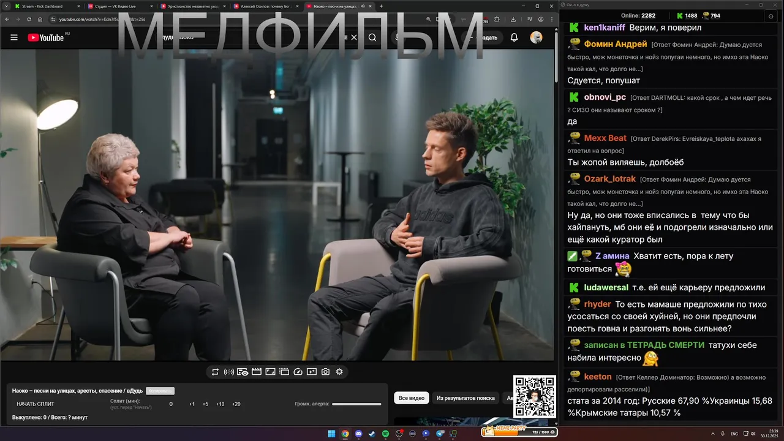Open the playback speed gauge icon
The image size is (784, 441).
coord(298,372)
